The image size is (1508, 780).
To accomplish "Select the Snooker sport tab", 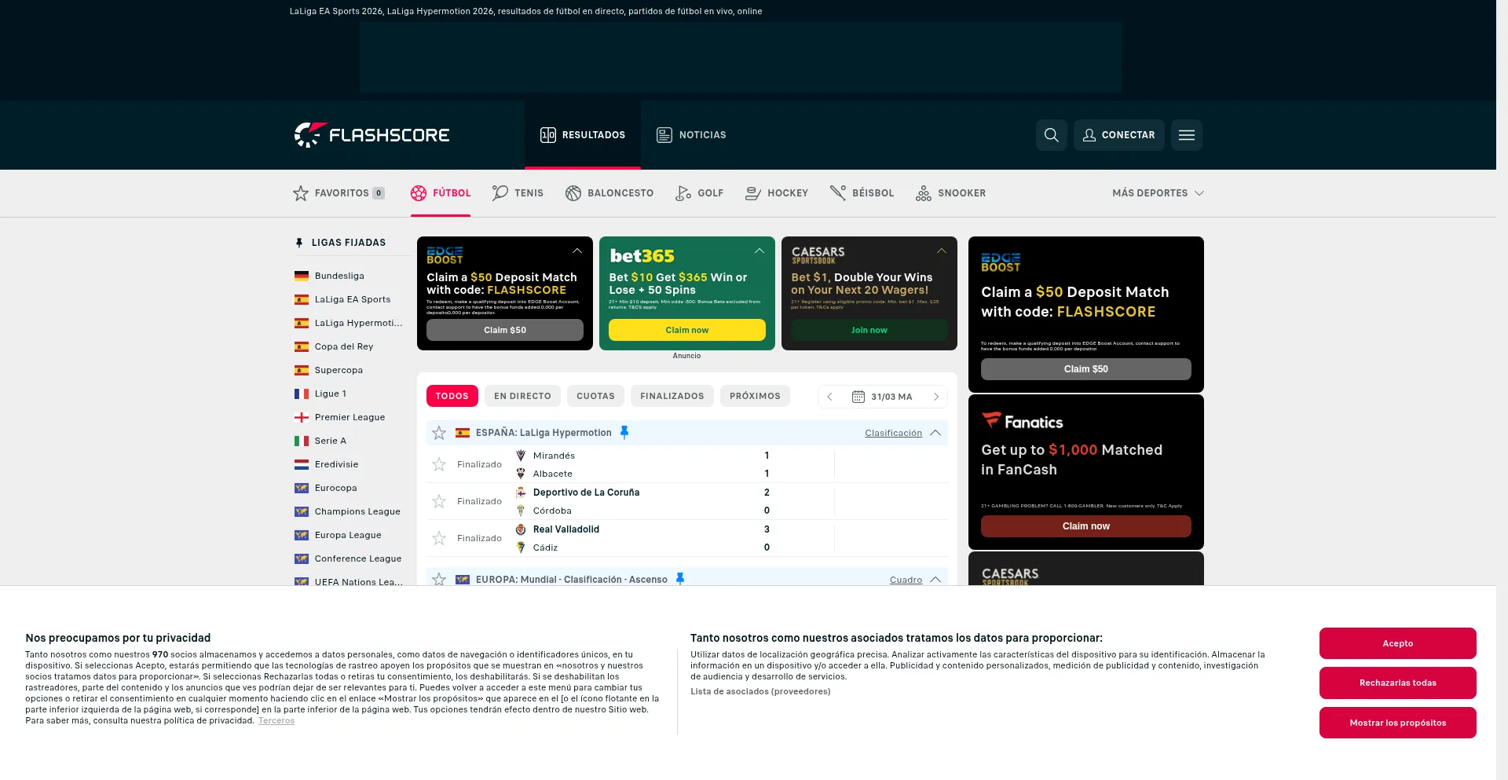I will coord(951,193).
